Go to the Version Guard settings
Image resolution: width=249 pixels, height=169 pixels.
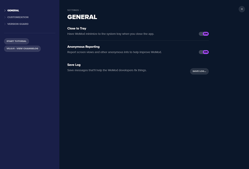[x=18, y=24]
